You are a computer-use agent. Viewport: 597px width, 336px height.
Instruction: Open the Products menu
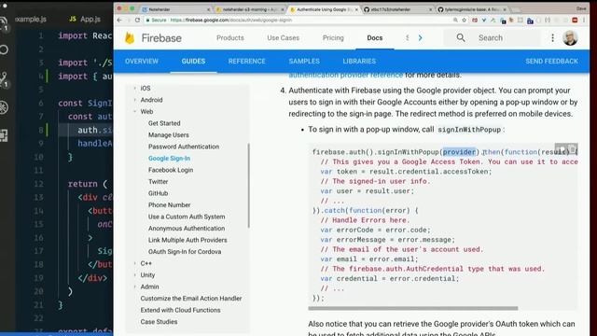230,37
